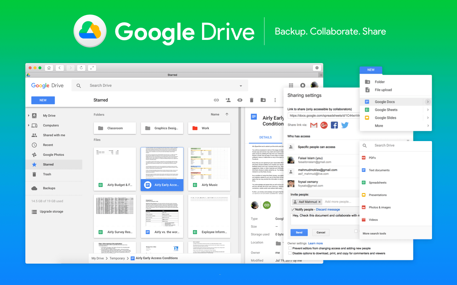This screenshot has width=457, height=285.
Task: Expand More submenu arrow in New menu
Action: click(428, 125)
